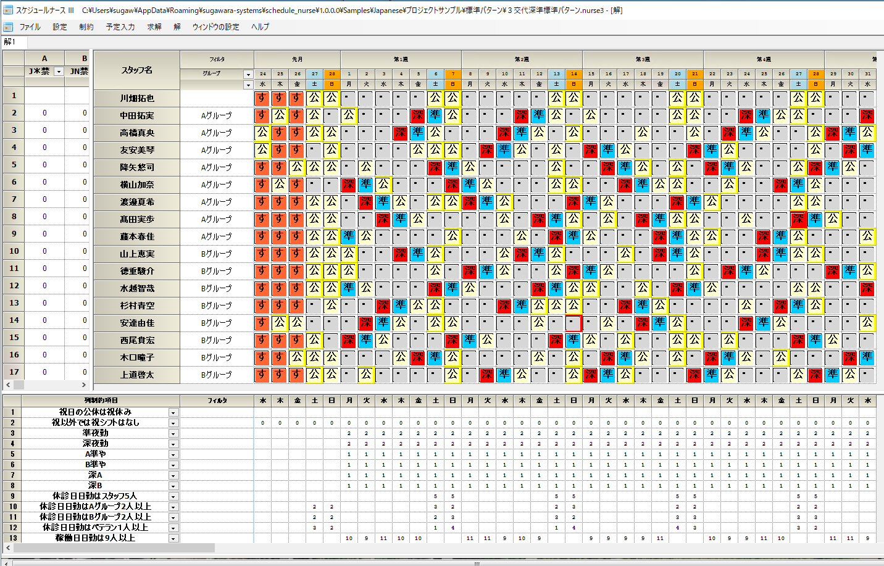Select 高橋真央's 深 shift on day 4
The width and height of the screenshot is (884, 566).
(x=401, y=133)
